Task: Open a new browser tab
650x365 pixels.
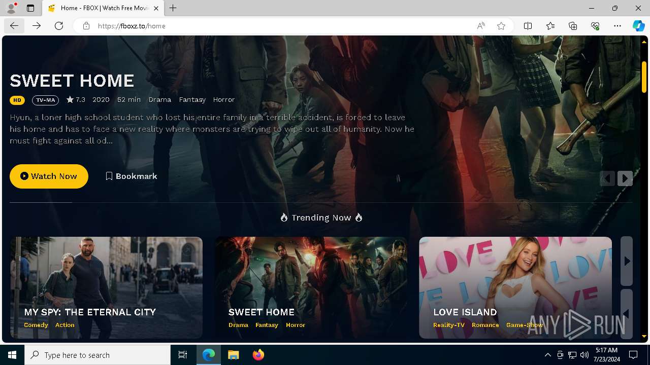Action: [173, 8]
